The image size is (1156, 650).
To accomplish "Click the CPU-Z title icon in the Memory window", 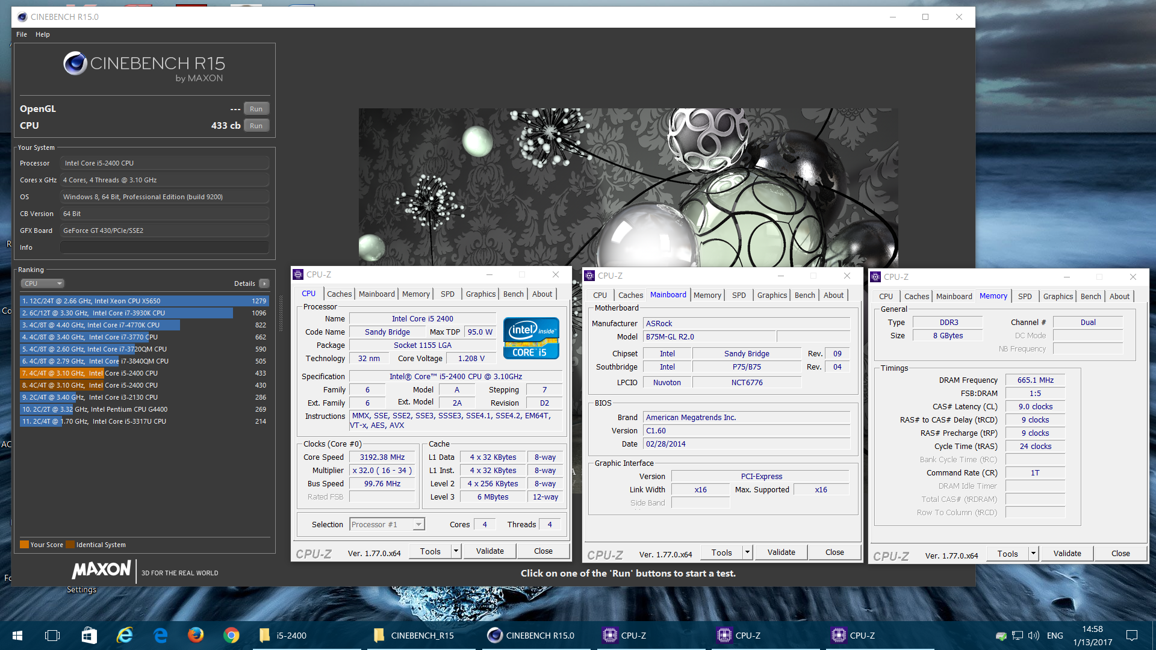I will click(x=875, y=277).
